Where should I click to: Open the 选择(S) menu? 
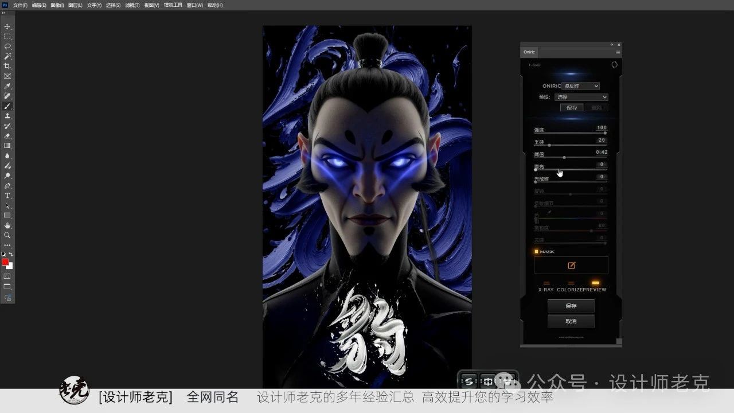tap(114, 5)
